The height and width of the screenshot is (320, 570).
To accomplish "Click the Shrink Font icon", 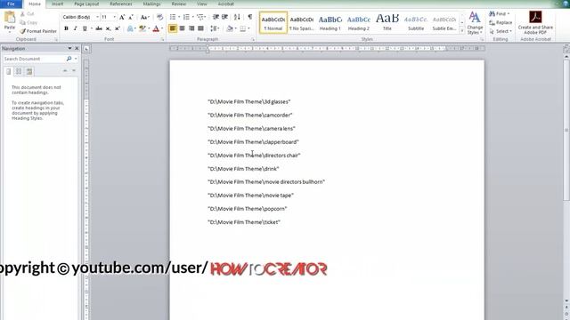I will click(131, 17).
